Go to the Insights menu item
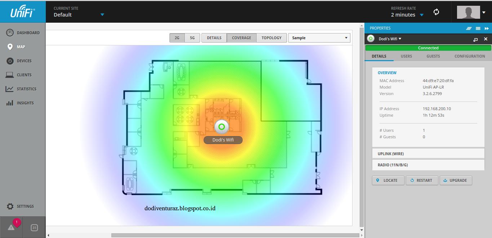 (25, 103)
